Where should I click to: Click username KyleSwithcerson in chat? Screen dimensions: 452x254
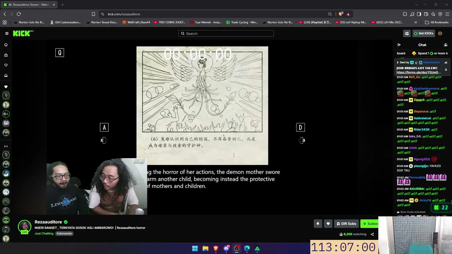click(426, 89)
